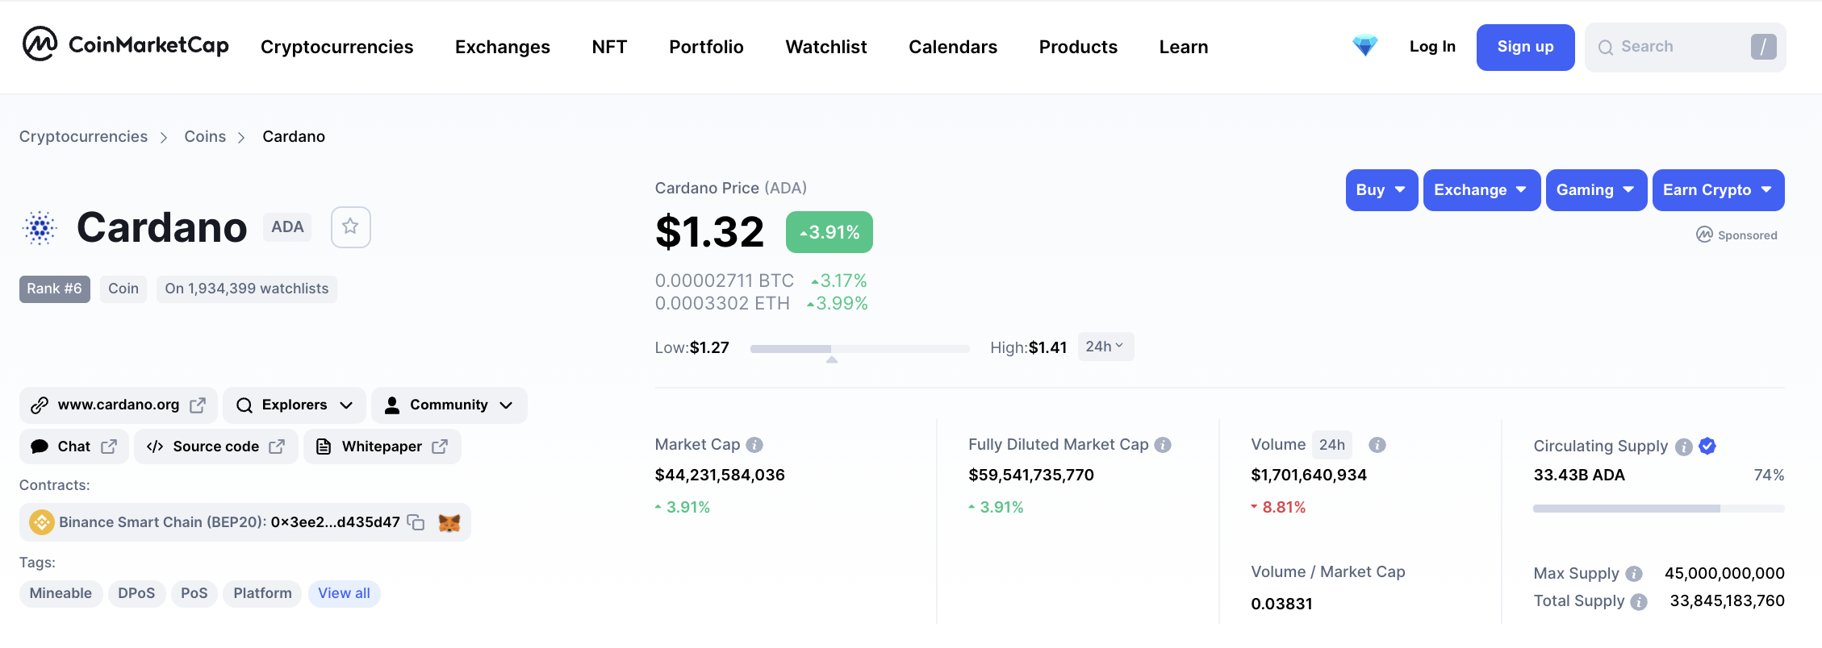
Task: Copy the Binance Smart Chain contract address
Action: [x=416, y=522]
